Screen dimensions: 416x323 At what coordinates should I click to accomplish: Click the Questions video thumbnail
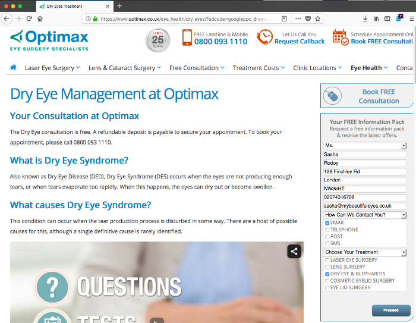(157, 282)
